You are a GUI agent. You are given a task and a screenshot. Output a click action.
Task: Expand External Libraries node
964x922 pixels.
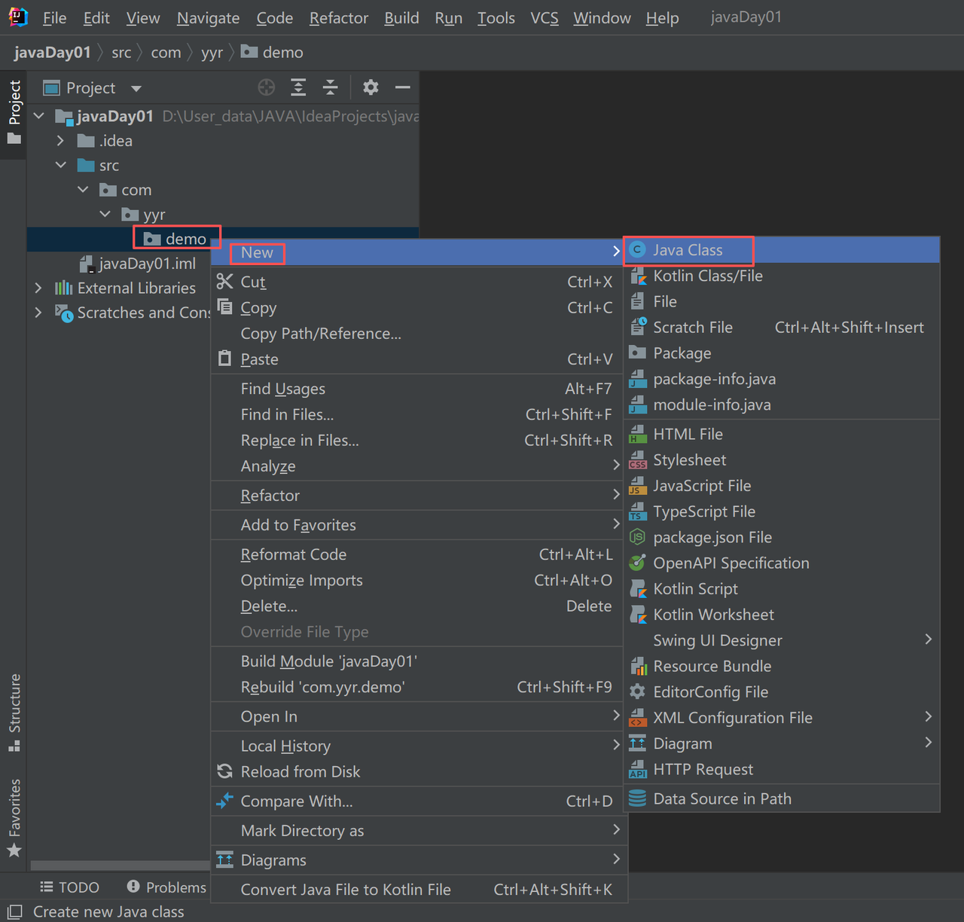[x=38, y=289]
